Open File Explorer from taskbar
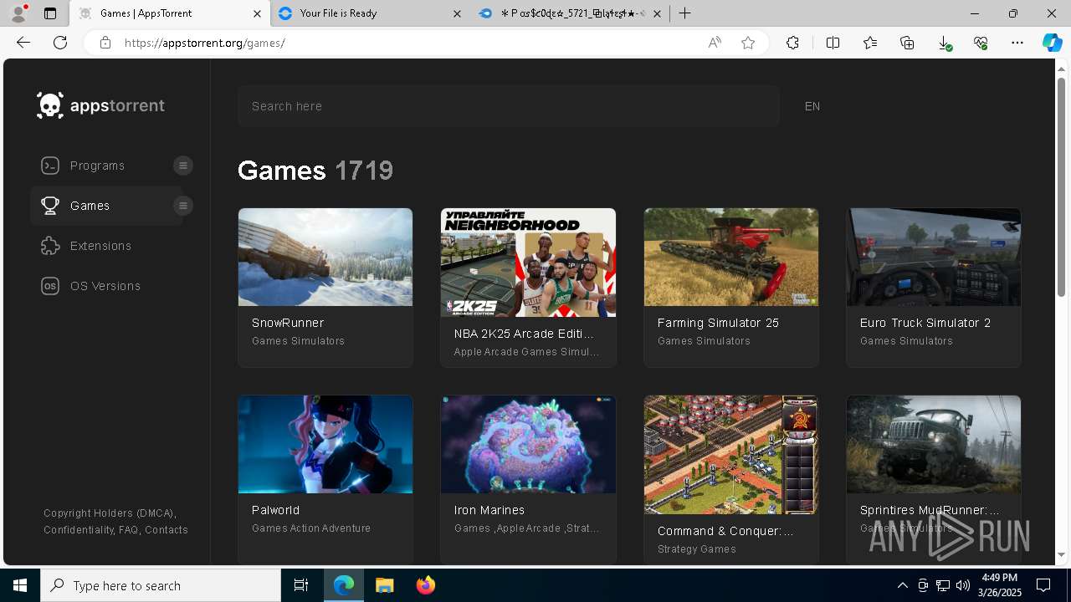 click(384, 585)
